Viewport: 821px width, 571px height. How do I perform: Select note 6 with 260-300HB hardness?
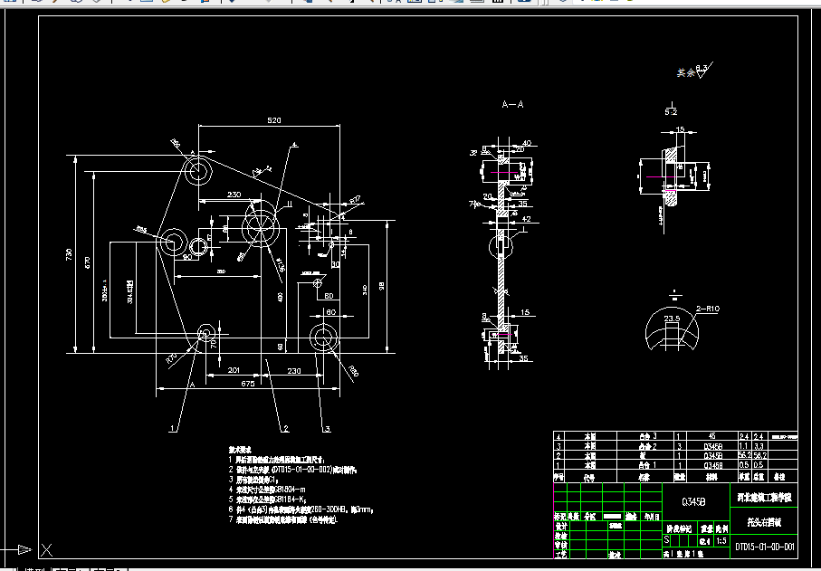click(x=301, y=509)
